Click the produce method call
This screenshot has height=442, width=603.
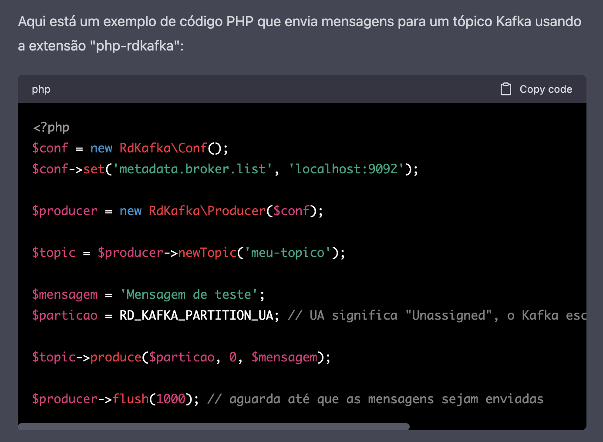[116, 357]
